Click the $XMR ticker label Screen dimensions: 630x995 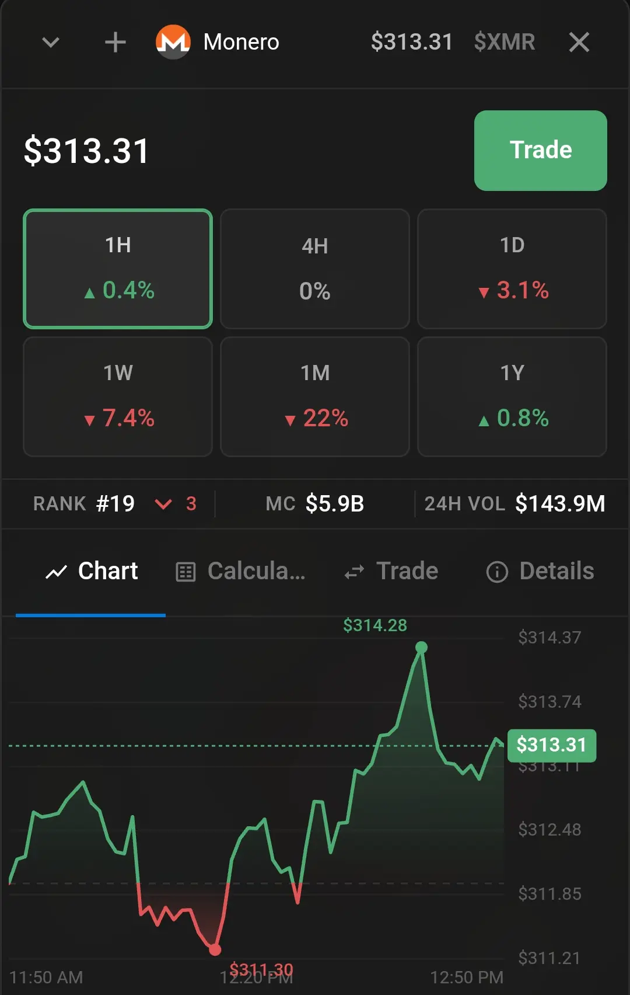tap(505, 42)
